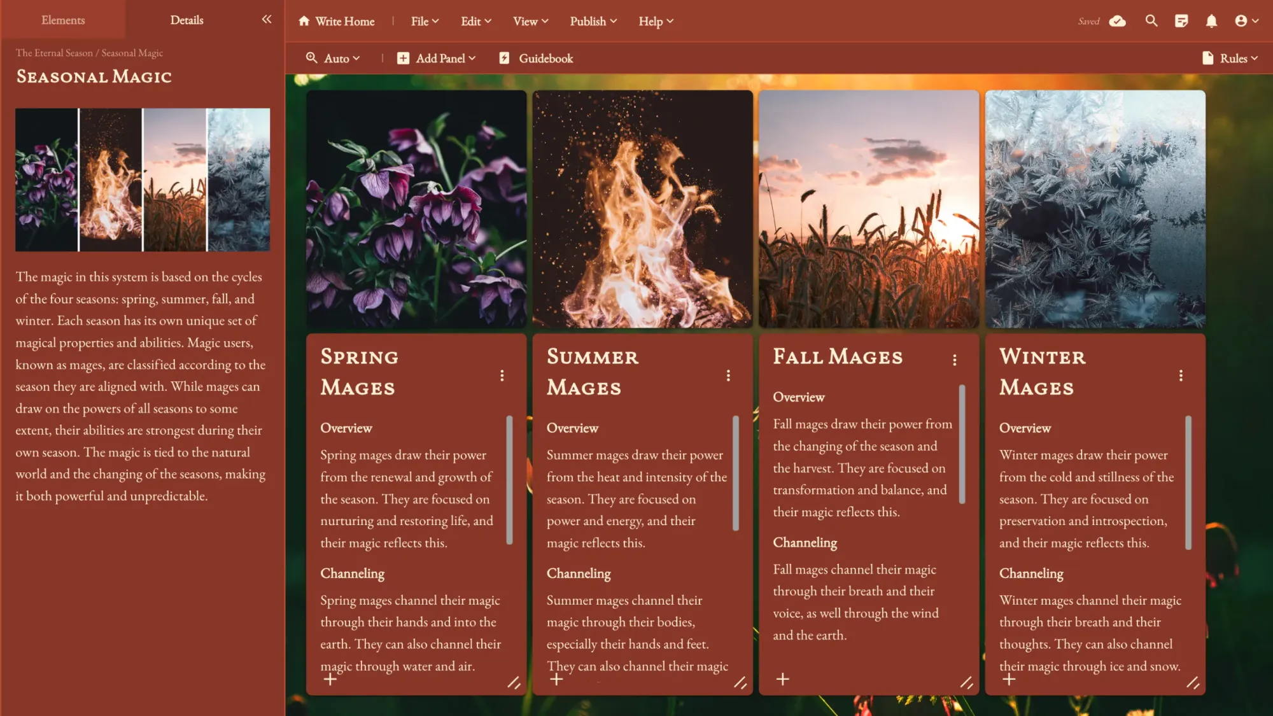Click the add icon below the Summer Mages panel
1273x716 pixels.
click(557, 680)
